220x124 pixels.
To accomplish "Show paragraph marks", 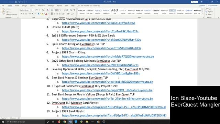I will pos(74,10).
